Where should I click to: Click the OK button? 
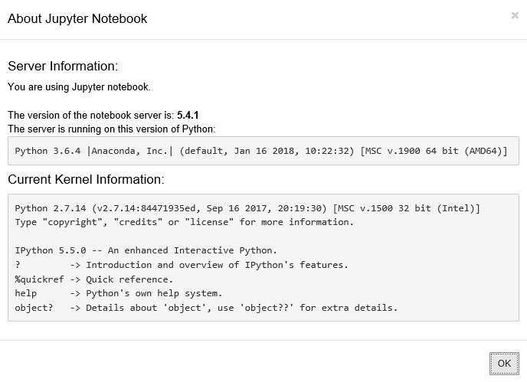click(x=504, y=363)
